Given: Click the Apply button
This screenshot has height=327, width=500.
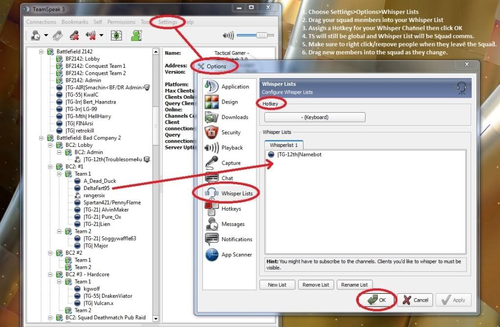Looking at the screenshot, I should 454,300.
